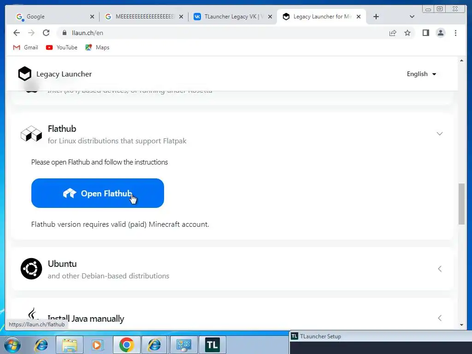Open the Maps bookmark
This screenshot has height=354, width=472.
click(97, 47)
